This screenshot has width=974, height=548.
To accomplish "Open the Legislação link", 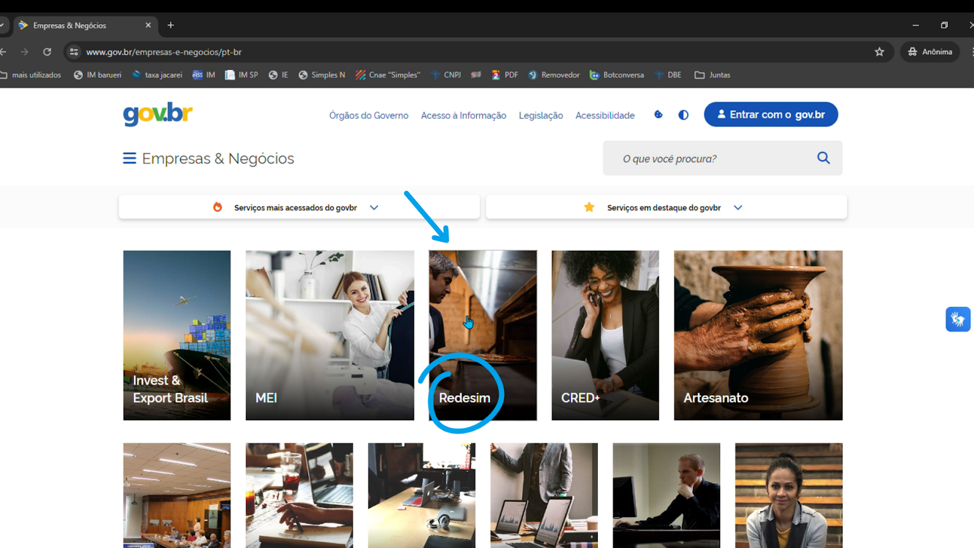I will click(x=541, y=115).
